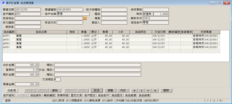Minimize the 客戶訂貨單 window
Image resolution: width=232 pixels, height=104 pixels.
(x=213, y=3)
